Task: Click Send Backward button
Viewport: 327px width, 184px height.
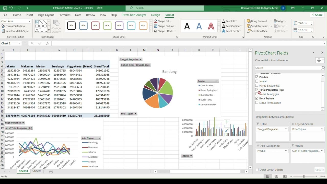Action: click(258, 26)
